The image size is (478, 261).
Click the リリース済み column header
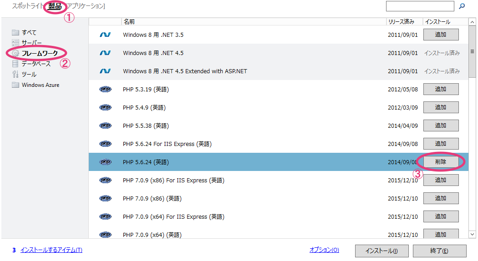point(405,22)
